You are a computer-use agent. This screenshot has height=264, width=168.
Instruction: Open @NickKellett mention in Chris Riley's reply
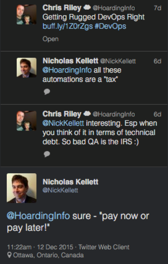click(x=63, y=123)
